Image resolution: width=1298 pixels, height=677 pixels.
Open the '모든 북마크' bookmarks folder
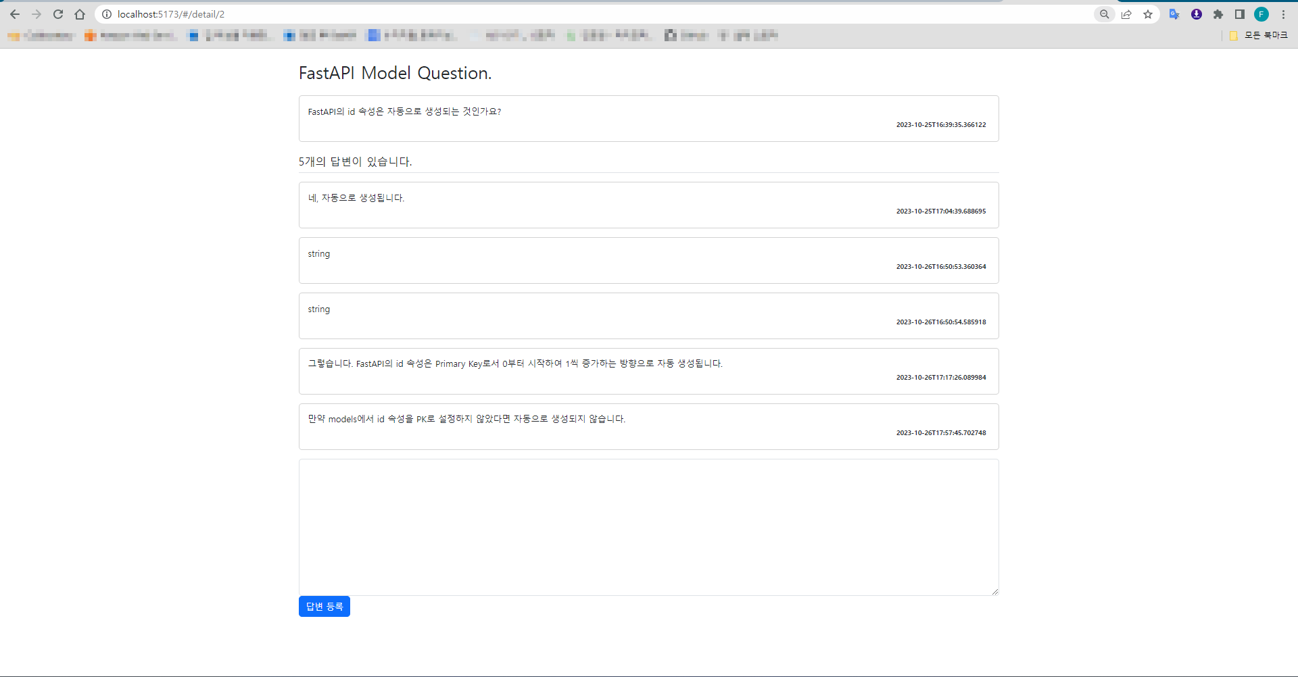pos(1259,35)
